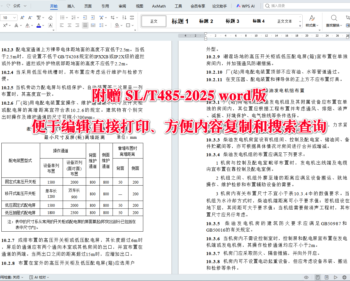Apply the 标题 3 style
Image resolution: width=350 pixels, height=281 pixels.
coord(232,21)
